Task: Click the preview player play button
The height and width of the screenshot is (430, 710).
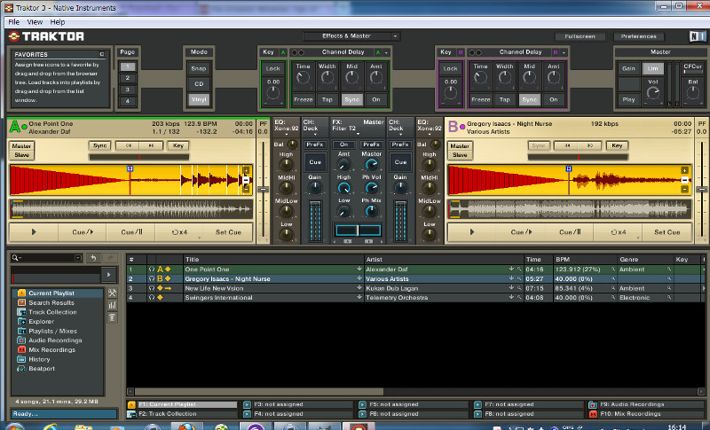Action: pyautogui.click(x=108, y=274)
